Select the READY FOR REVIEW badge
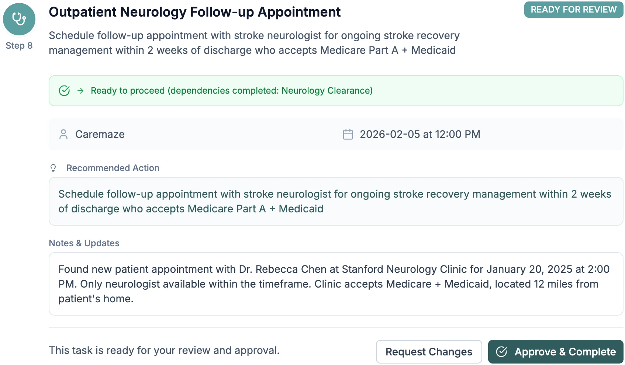Screen dimensions: 625x365 pos(573,10)
